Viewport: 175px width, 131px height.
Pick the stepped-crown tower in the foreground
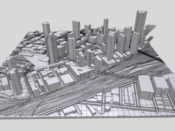pos(52,48)
